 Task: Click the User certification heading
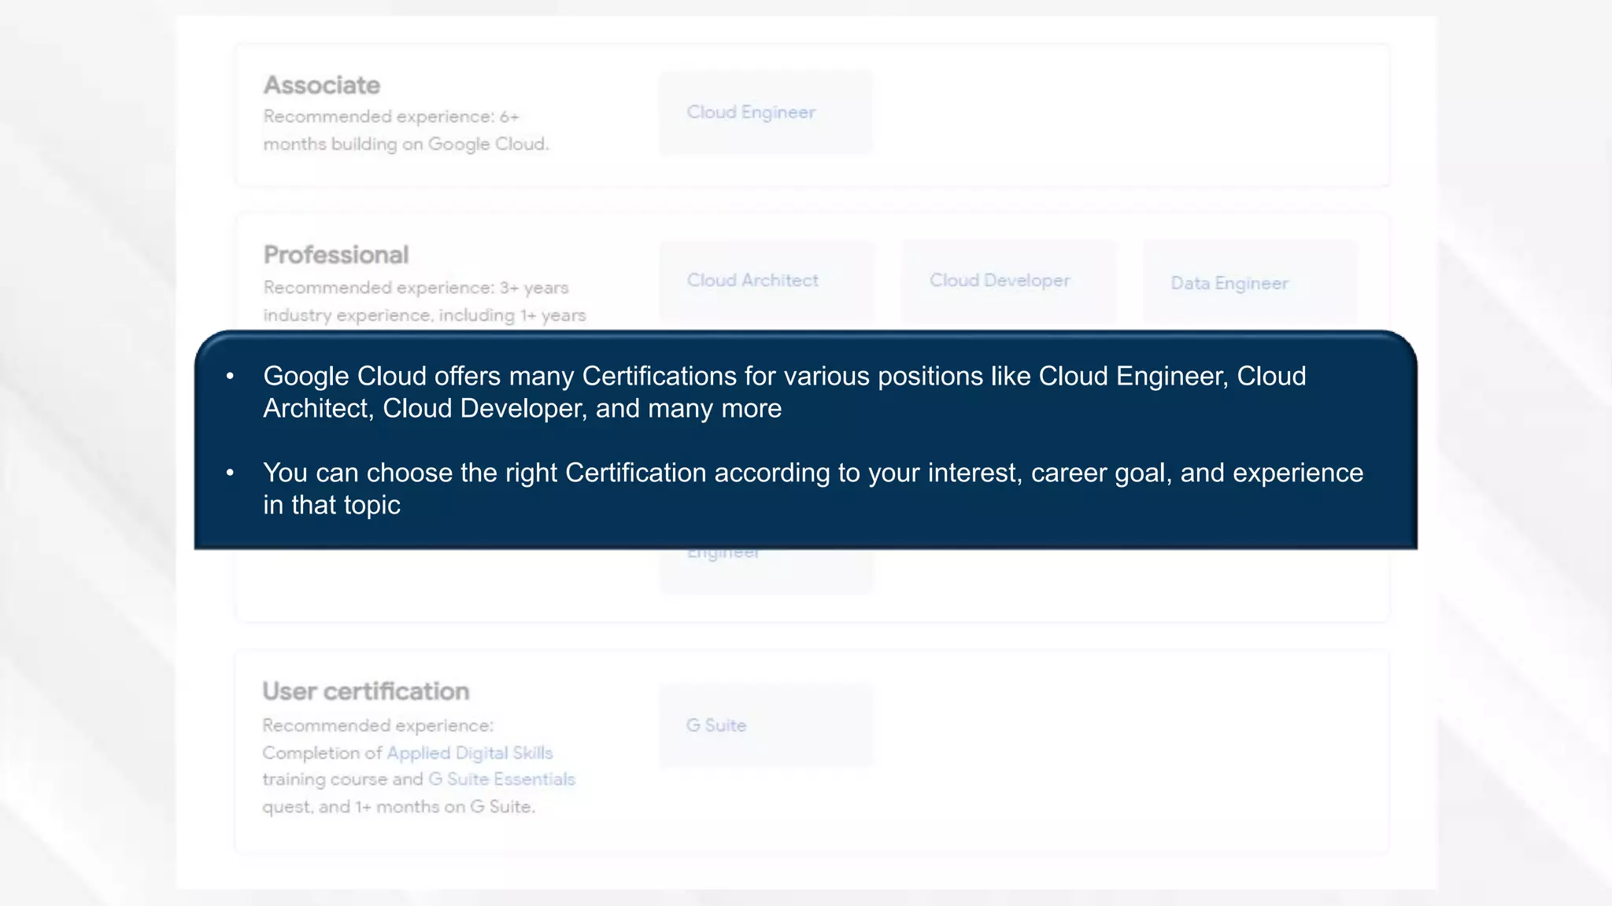pyautogui.click(x=366, y=691)
